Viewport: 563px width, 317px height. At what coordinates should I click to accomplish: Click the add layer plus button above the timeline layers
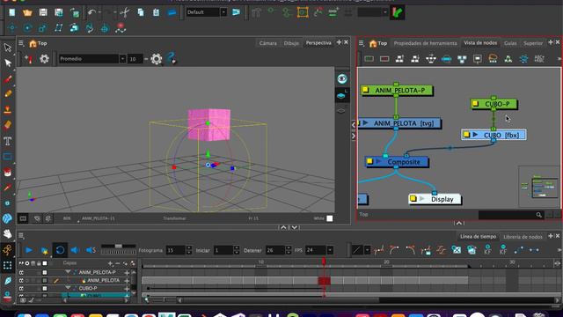coord(110,263)
